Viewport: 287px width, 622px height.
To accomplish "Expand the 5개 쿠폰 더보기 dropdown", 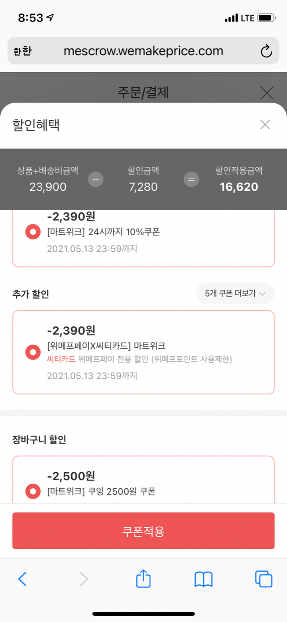I will (235, 293).
